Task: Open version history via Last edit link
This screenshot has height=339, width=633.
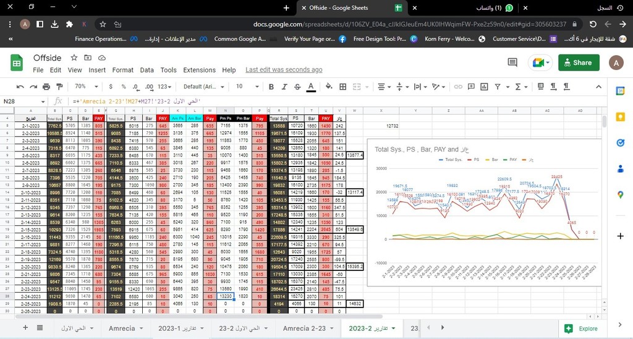Action: (284, 70)
